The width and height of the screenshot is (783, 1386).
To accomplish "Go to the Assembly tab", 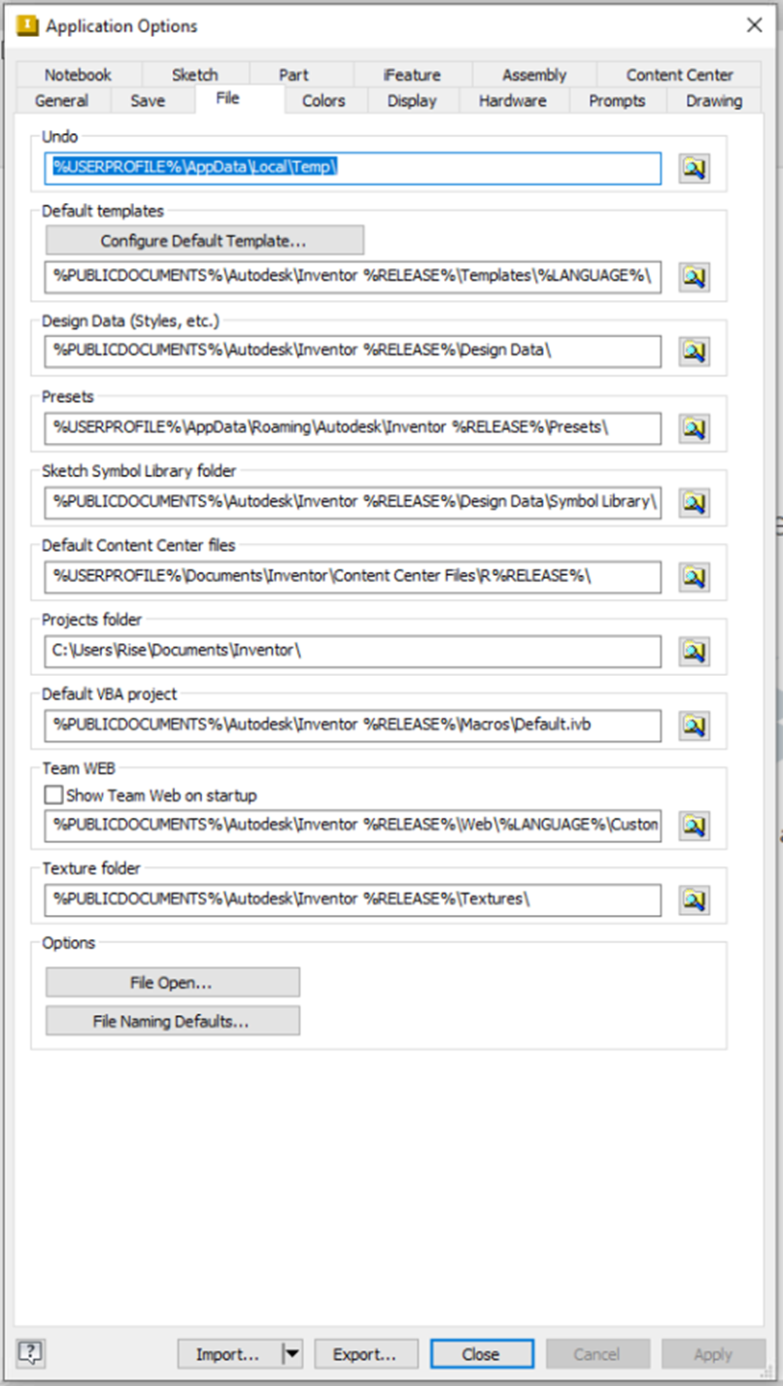I will 534,75.
